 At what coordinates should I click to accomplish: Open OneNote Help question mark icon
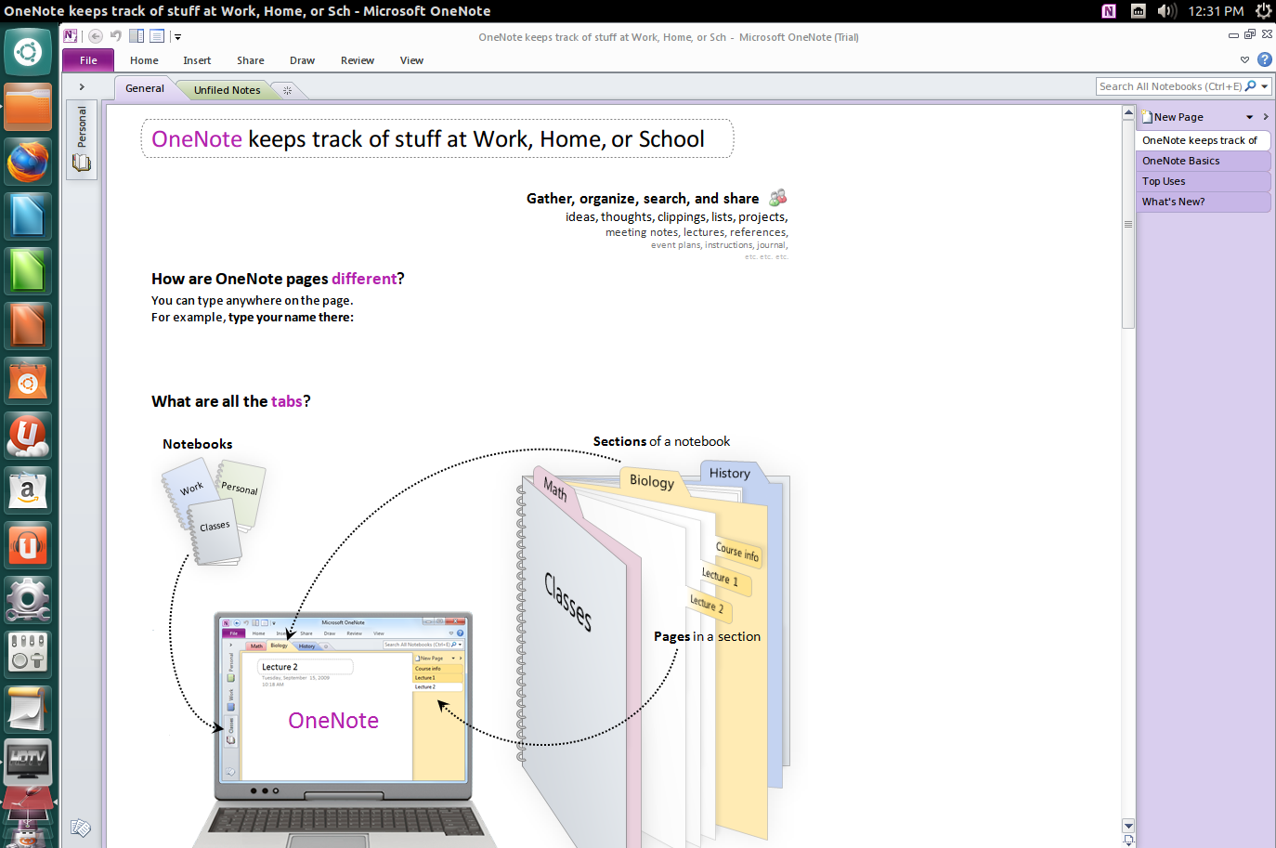1265,59
